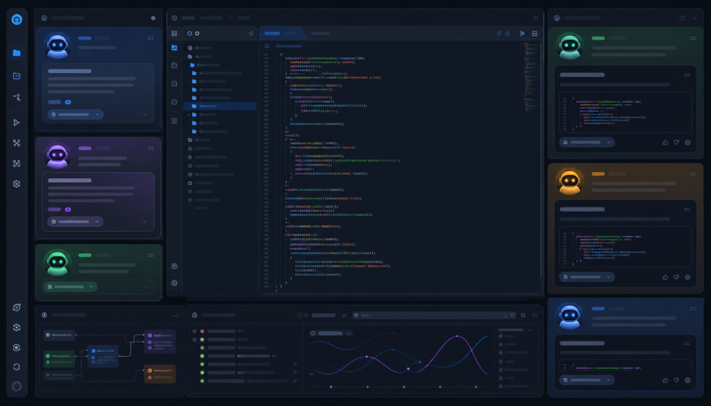The width and height of the screenshot is (711, 406).
Task: Toggle the last checkbox in chart panel's right list
Action: click(501, 386)
